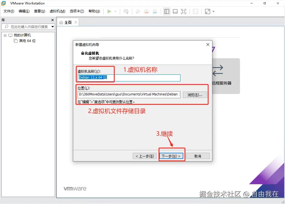
Task: Click the 位置 path input field
Action: (x=129, y=95)
